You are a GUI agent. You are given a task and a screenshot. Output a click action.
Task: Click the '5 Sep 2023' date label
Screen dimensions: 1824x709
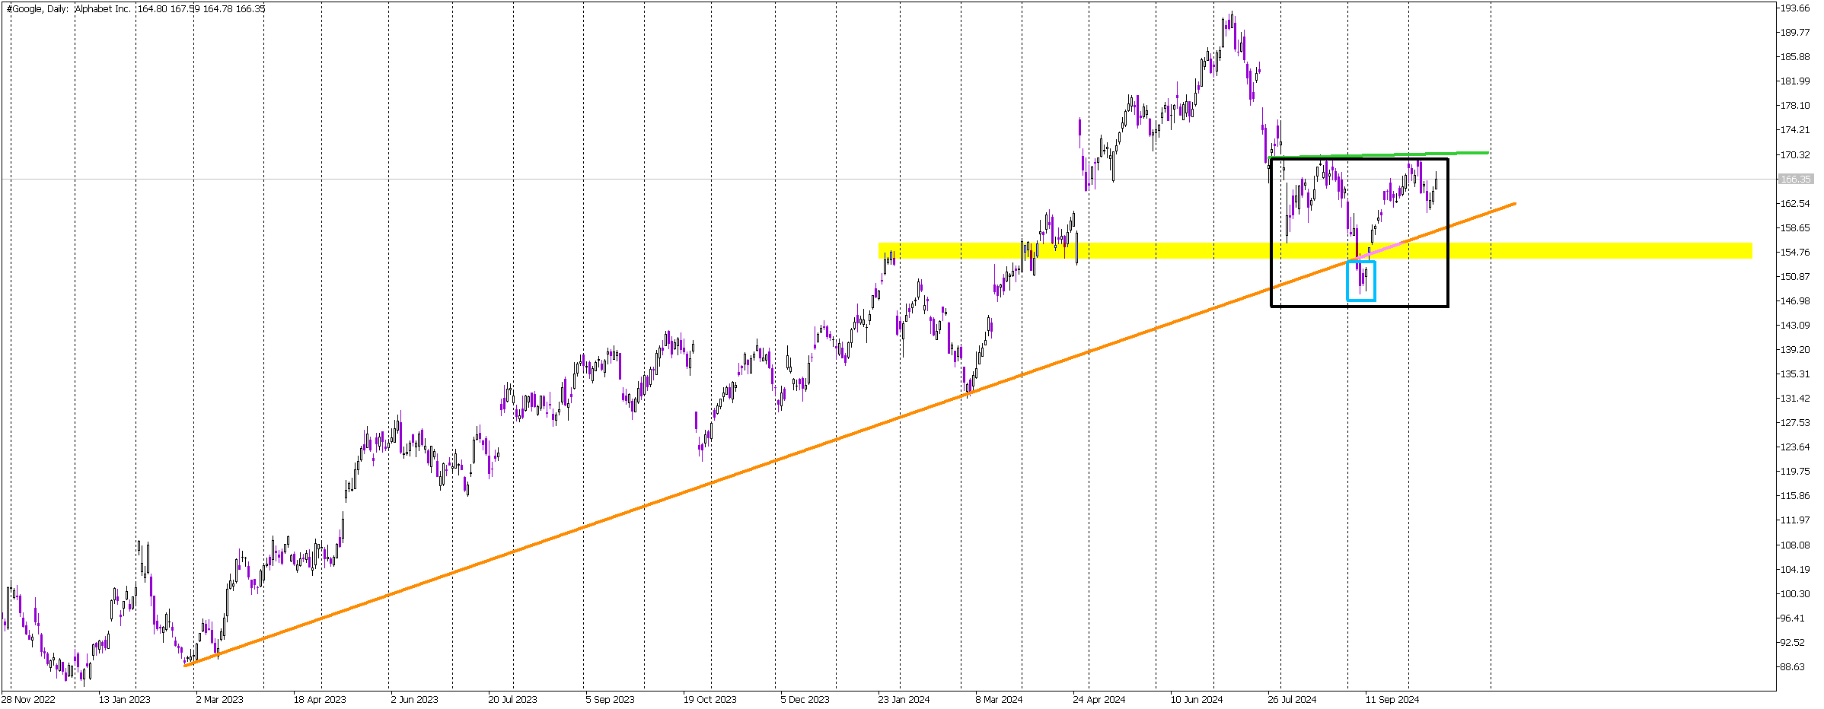click(x=610, y=700)
